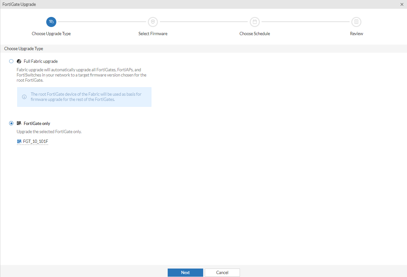
Task: Select the FortiGate only radio button
Action: coord(11,123)
